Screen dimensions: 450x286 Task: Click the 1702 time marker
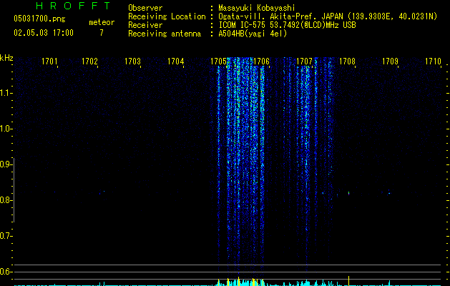click(x=90, y=61)
